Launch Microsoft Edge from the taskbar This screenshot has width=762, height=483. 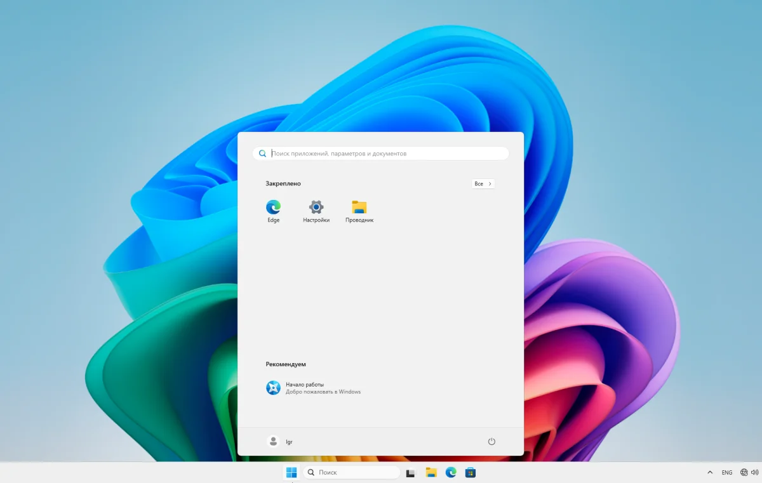point(451,472)
